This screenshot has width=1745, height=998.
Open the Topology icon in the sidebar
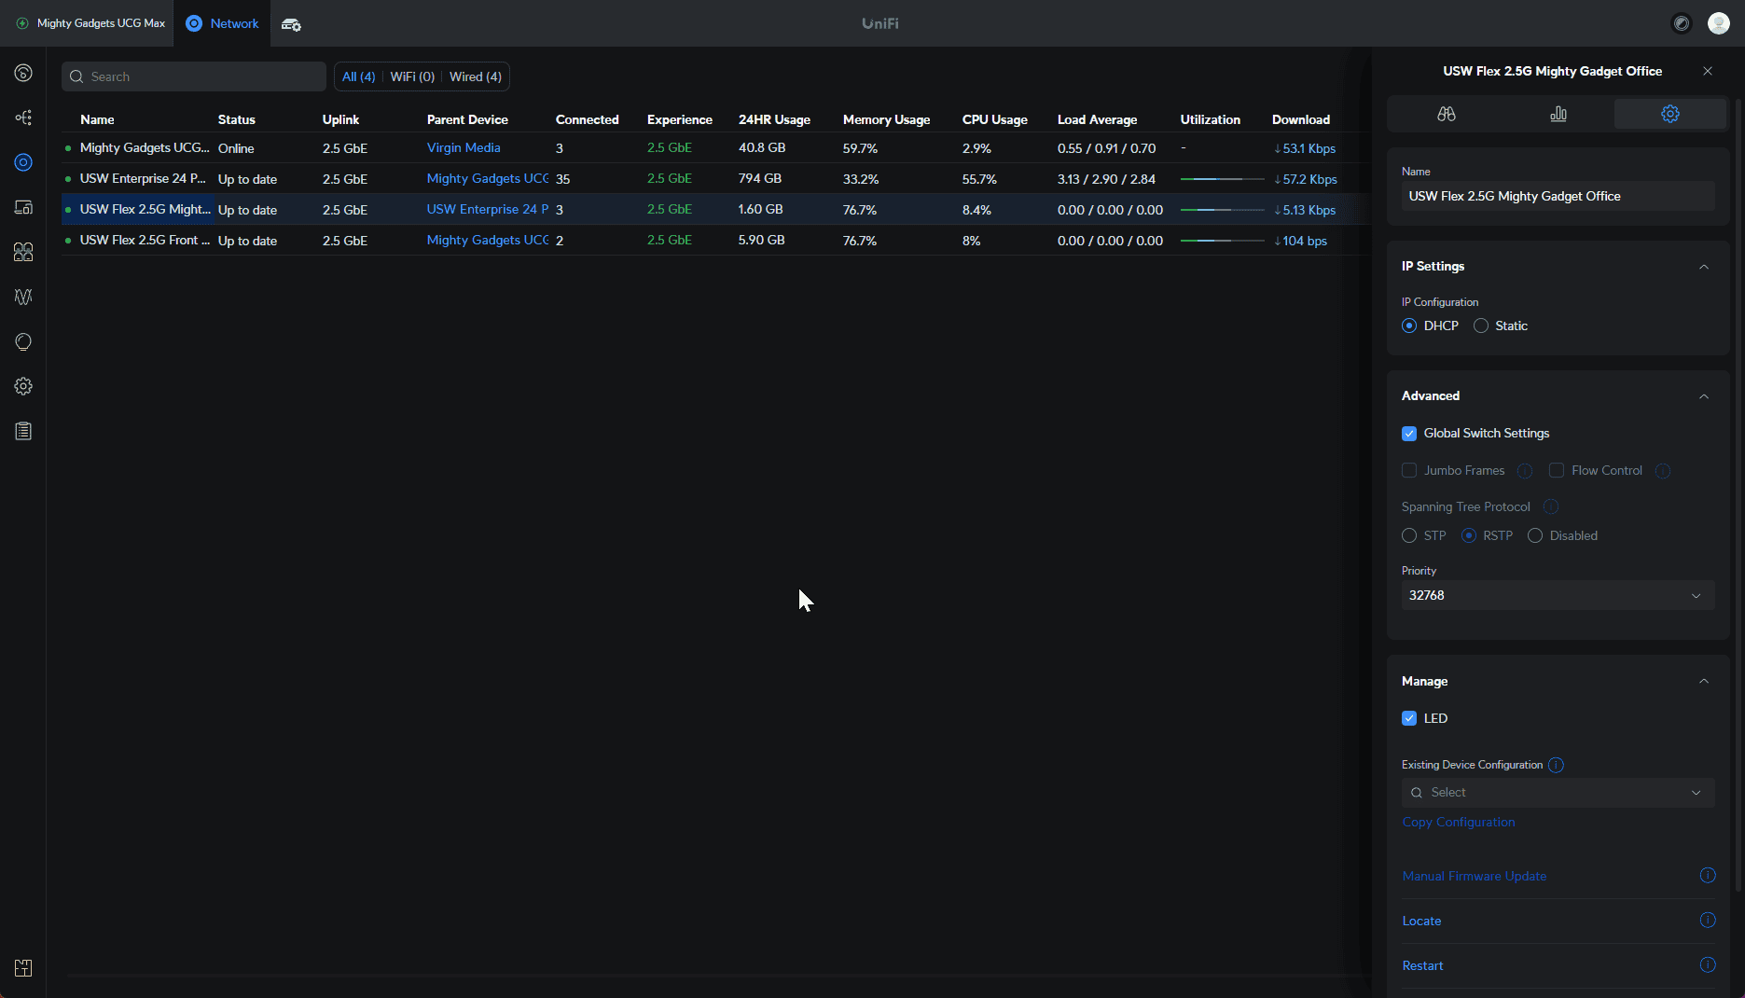point(23,118)
